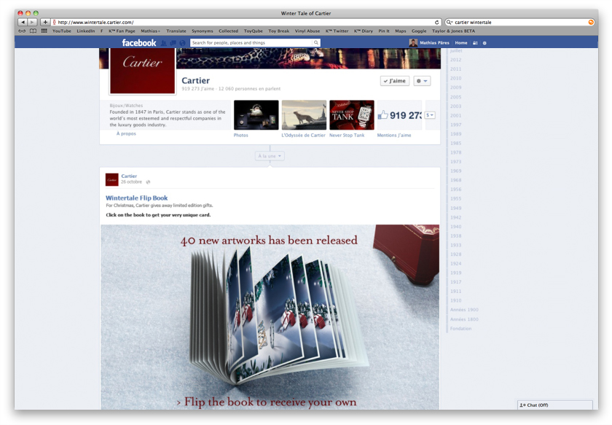
Task: Focus the Safari search field with cartier wintertale
Action: [x=520, y=23]
